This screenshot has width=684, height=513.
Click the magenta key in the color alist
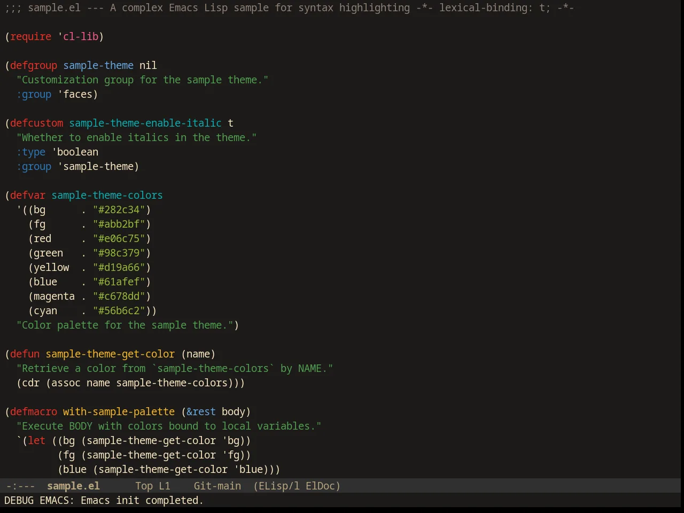click(55, 296)
